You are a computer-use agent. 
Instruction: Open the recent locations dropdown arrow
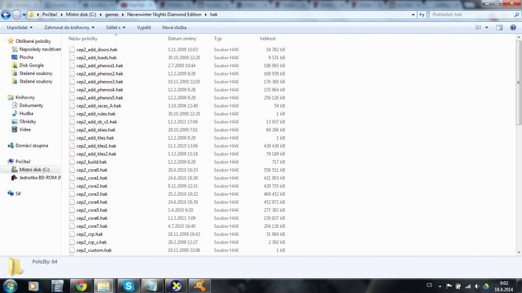tap(24, 15)
